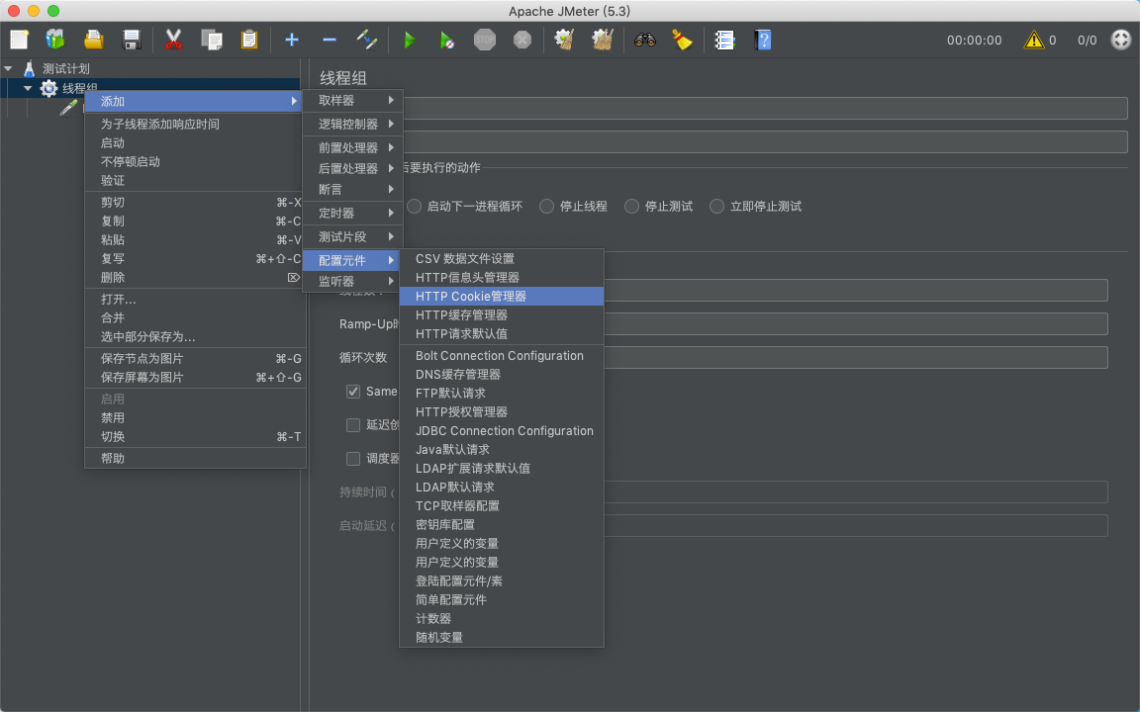Click the Clear results broom-gear icon
Screen dimensions: 1140x712
point(564,40)
